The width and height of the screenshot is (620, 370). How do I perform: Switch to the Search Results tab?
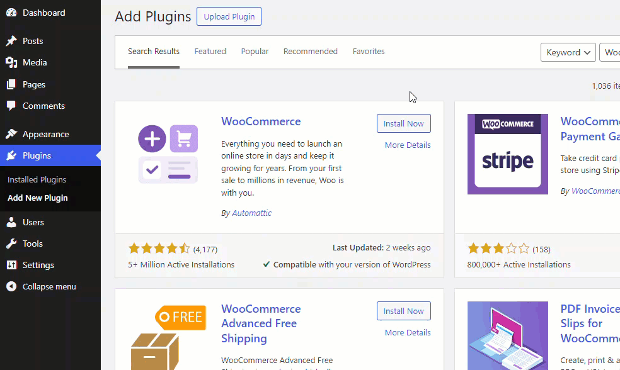(x=153, y=52)
